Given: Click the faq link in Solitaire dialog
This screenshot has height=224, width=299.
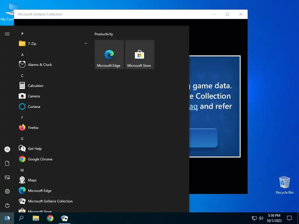Looking at the screenshot, I should 193,106.
